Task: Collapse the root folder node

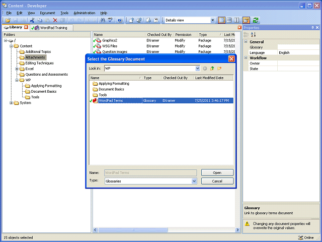Action: point(6,40)
